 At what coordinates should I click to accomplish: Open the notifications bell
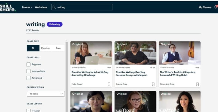(216, 7)
